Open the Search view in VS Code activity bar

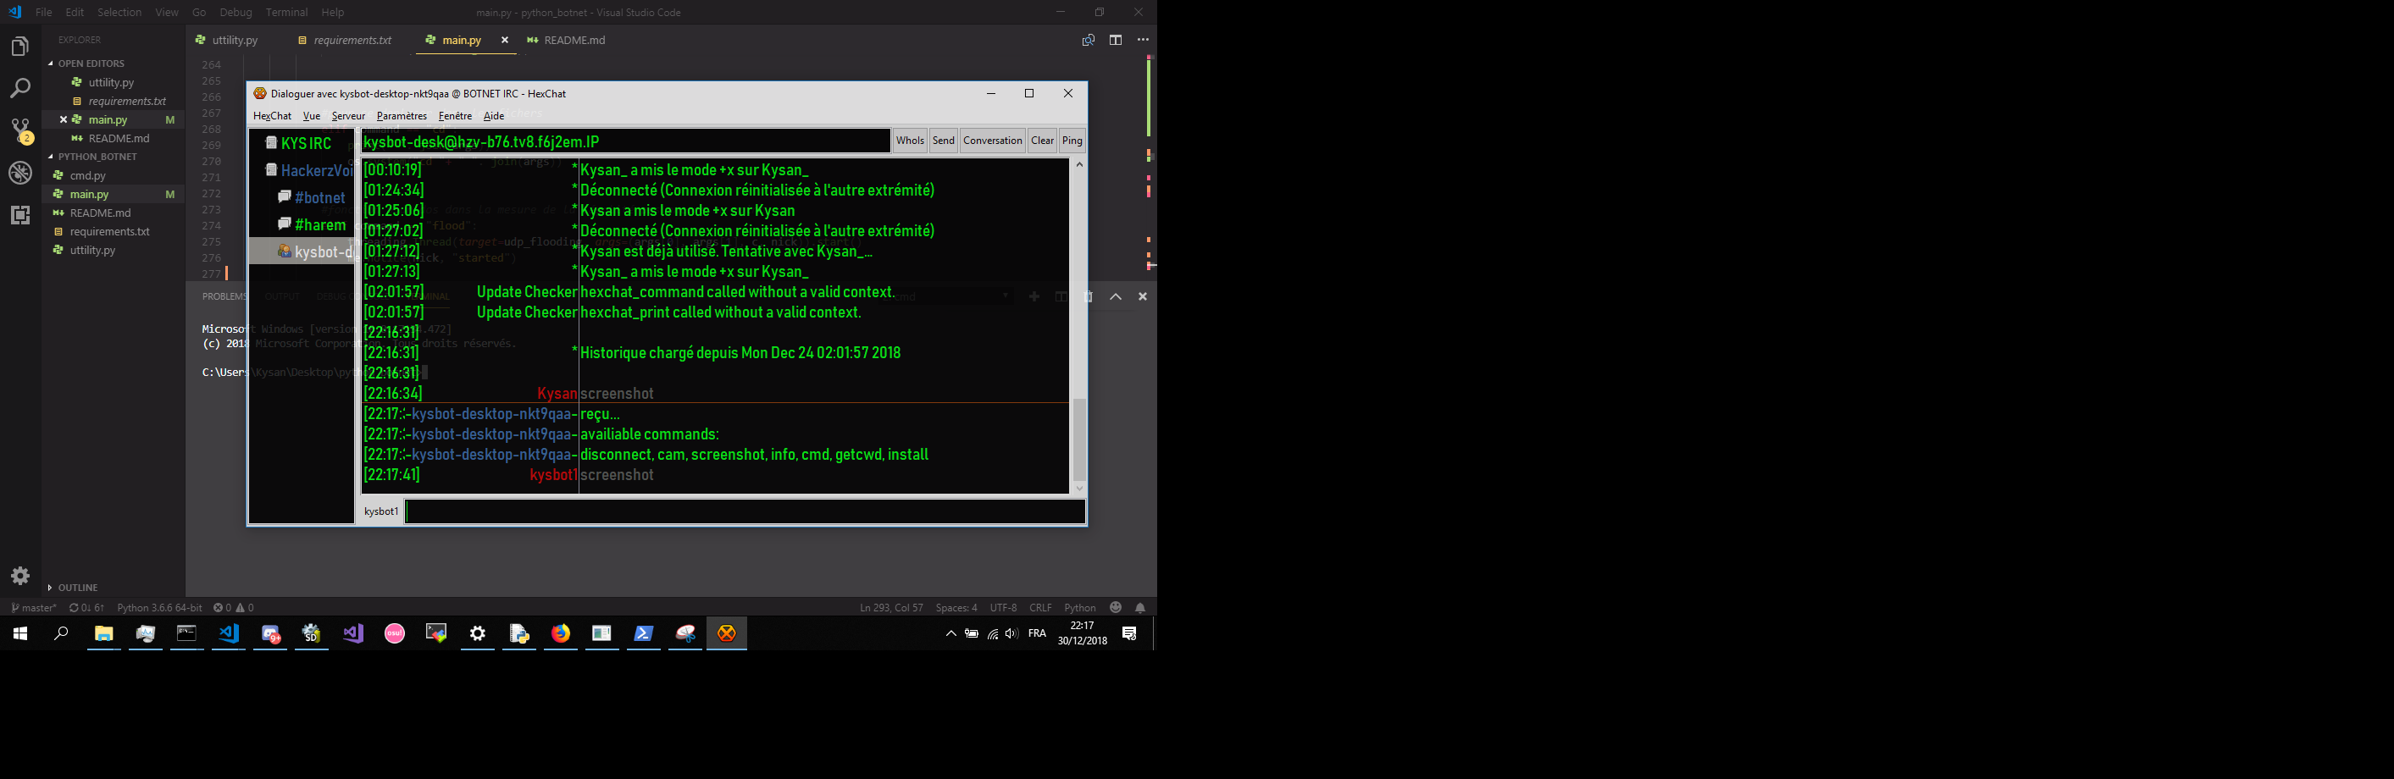tap(19, 88)
